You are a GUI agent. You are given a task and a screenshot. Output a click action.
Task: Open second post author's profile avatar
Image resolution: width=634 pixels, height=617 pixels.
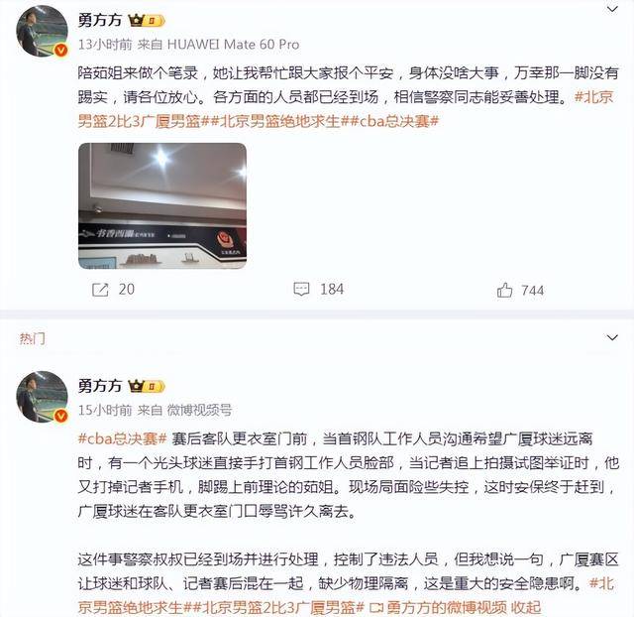pyautogui.click(x=42, y=397)
